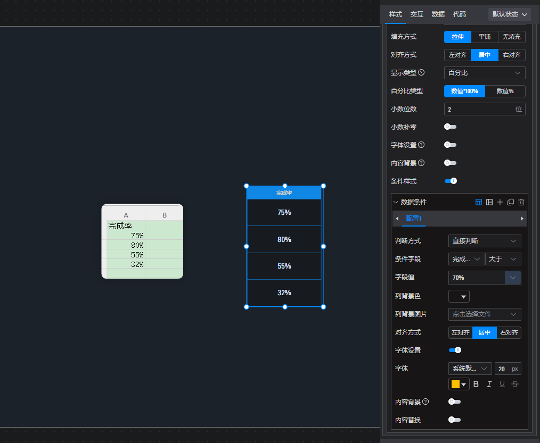Image resolution: width=540 pixels, height=443 pixels.
Task: Select the 完成率 table header on canvas
Action: (x=284, y=193)
